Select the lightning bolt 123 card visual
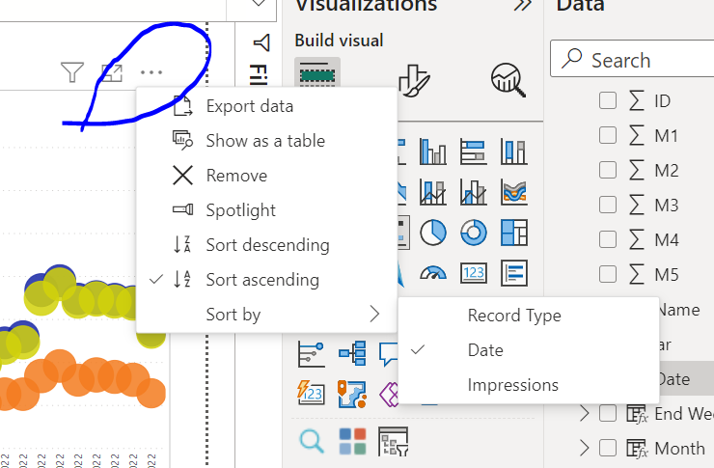The width and height of the screenshot is (714, 468). pos(311,394)
